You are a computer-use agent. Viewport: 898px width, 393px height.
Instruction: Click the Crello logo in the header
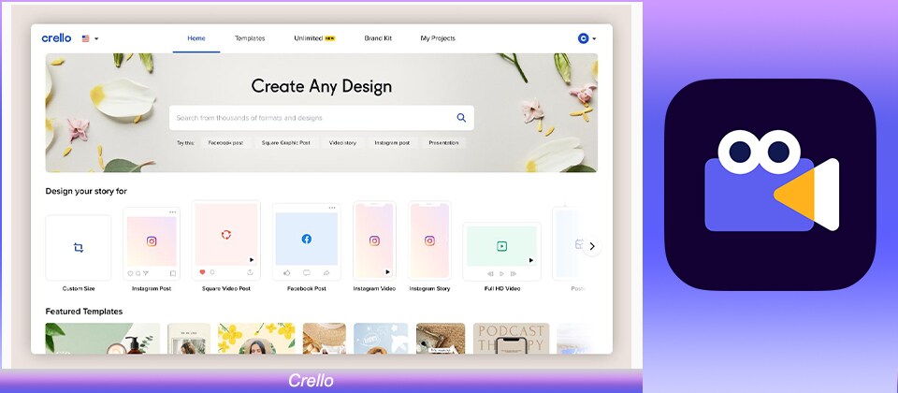tap(57, 38)
